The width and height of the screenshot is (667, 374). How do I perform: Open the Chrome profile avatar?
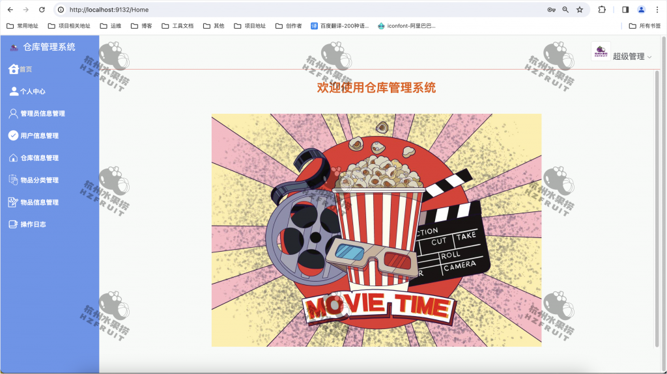pyautogui.click(x=641, y=9)
